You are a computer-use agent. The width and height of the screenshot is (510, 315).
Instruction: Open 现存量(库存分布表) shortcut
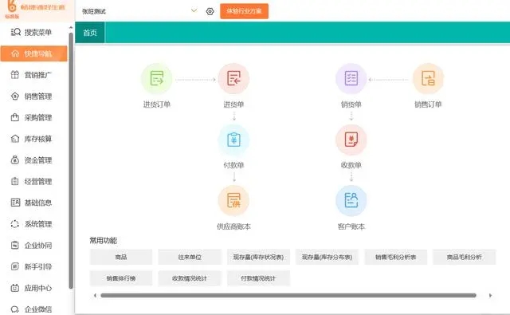[x=327, y=257]
